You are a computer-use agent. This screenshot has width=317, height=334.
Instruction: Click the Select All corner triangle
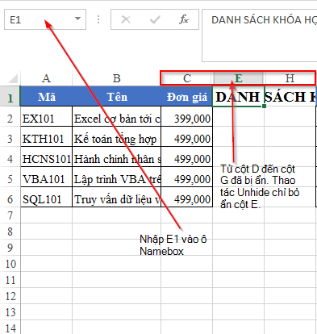click(13, 78)
